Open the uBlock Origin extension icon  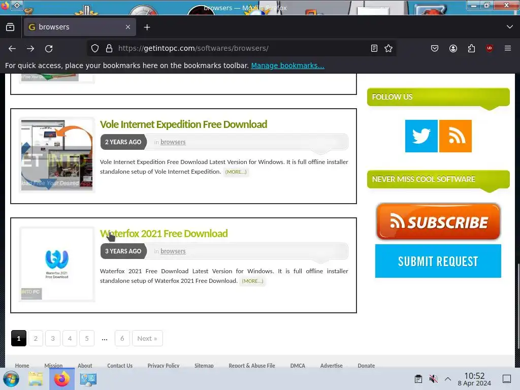(490, 48)
